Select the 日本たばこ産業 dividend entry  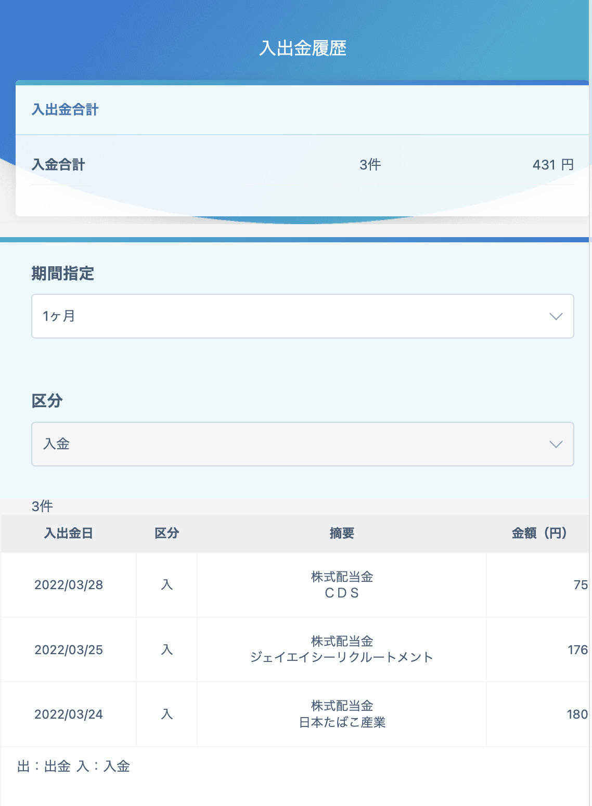(x=342, y=714)
